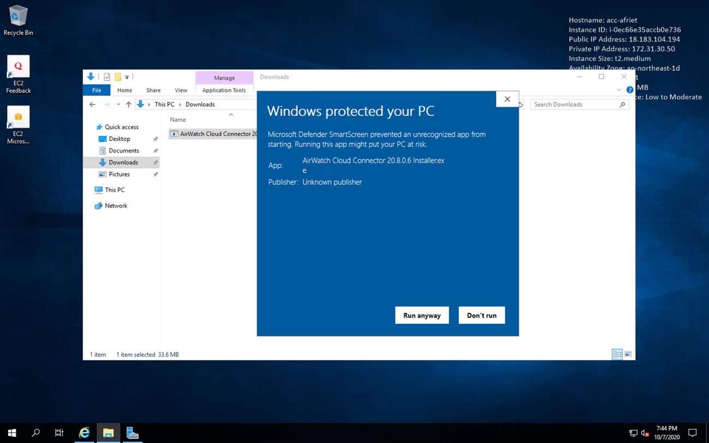Viewport: 709px width, 443px height.
Task: Select the EC2 Feedback desktop shortcut
Action: tap(18, 75)
